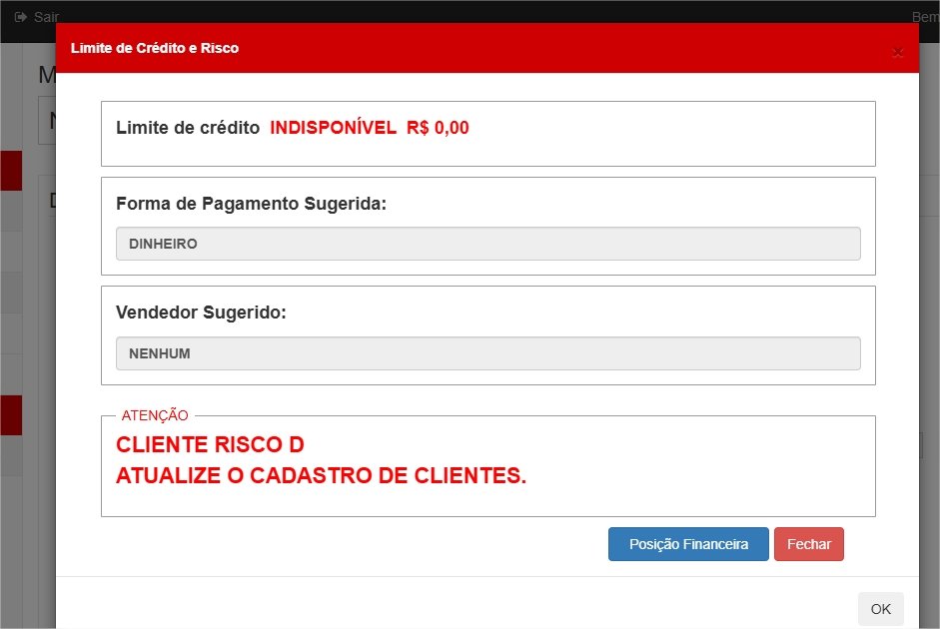This screenshot has height=629, width=940.
Task: Select ATUALIZE O CADASTRO DE CLIENTES text
Action: (321, 475)
